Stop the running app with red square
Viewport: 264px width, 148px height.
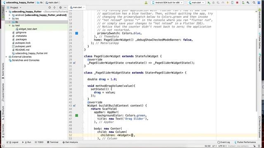[x=237, y=2]
